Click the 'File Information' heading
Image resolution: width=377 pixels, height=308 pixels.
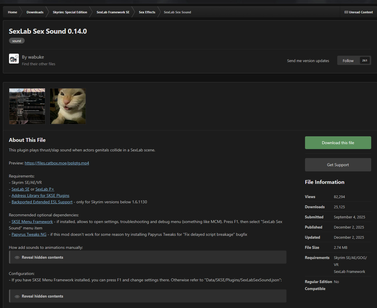point(324,182)
